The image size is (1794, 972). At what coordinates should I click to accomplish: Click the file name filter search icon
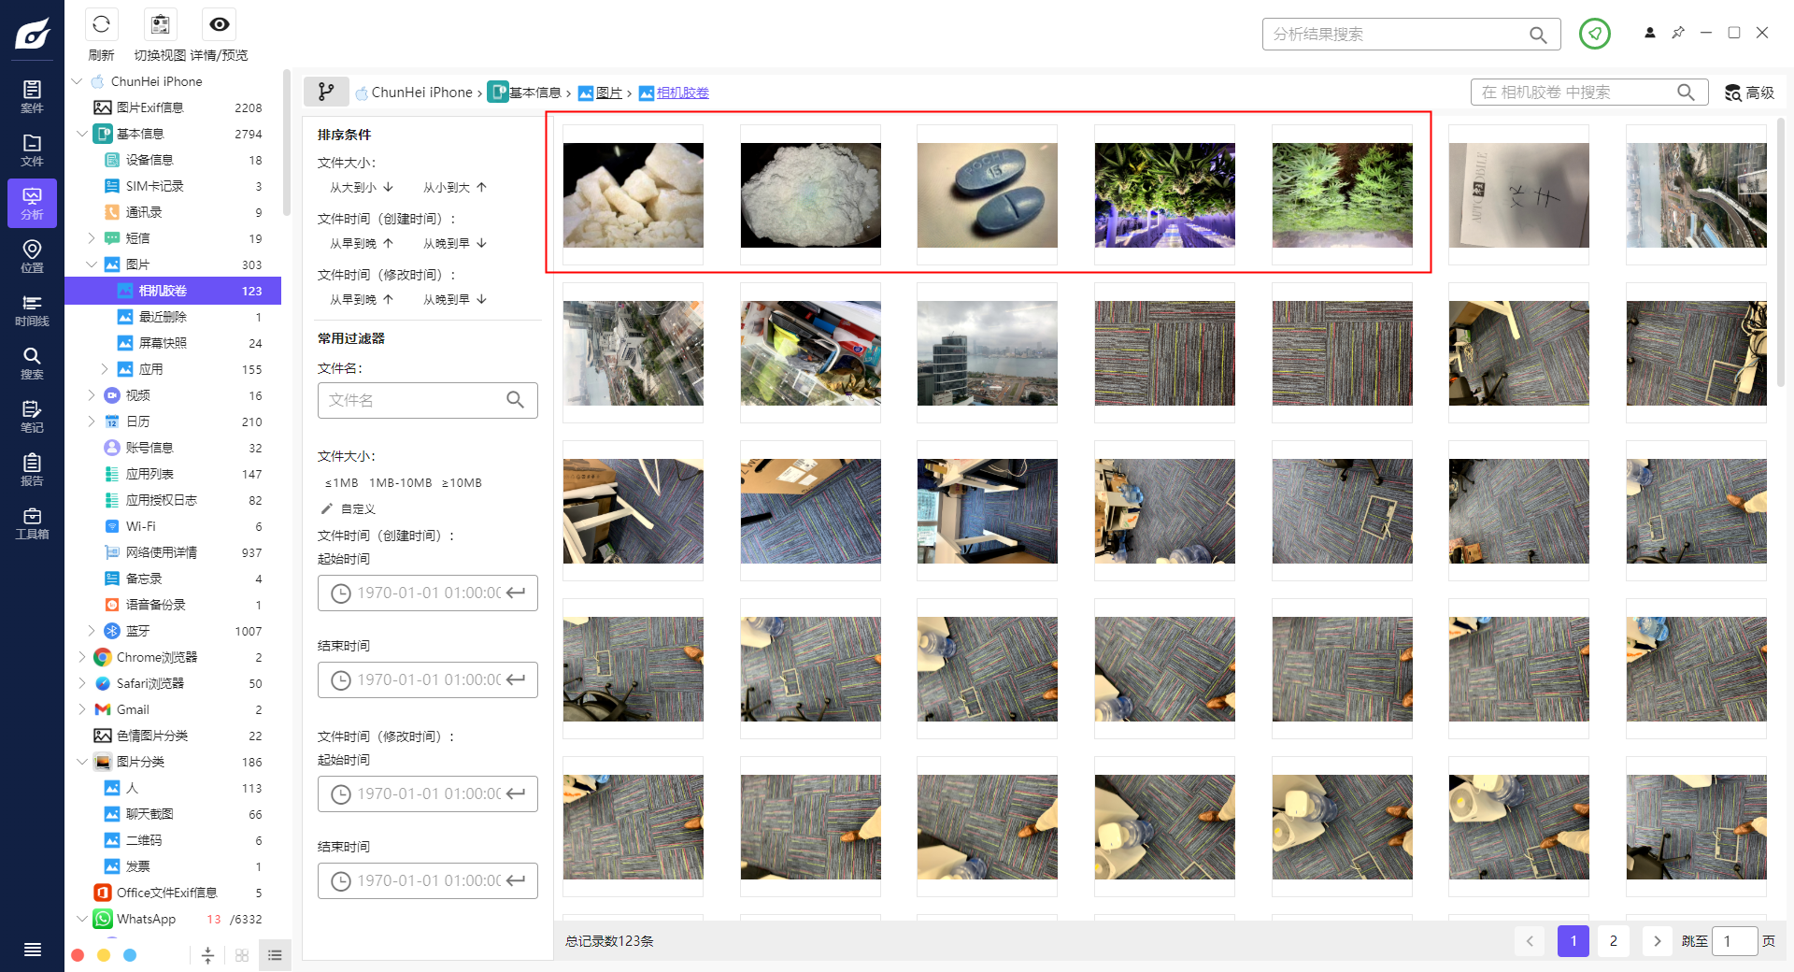(515, 400)
